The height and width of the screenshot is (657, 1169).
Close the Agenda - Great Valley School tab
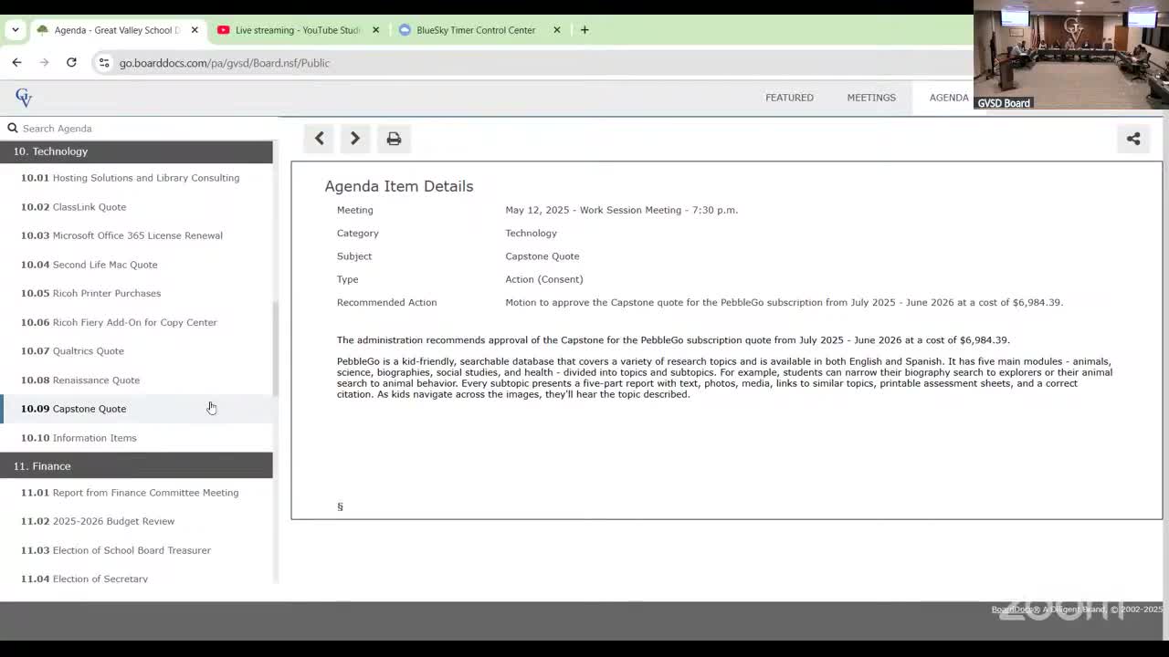coord(195,30)
